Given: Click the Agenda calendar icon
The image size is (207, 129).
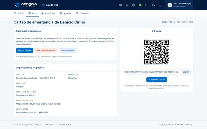Looking at the screenshot, I should [x=61, y=13].
